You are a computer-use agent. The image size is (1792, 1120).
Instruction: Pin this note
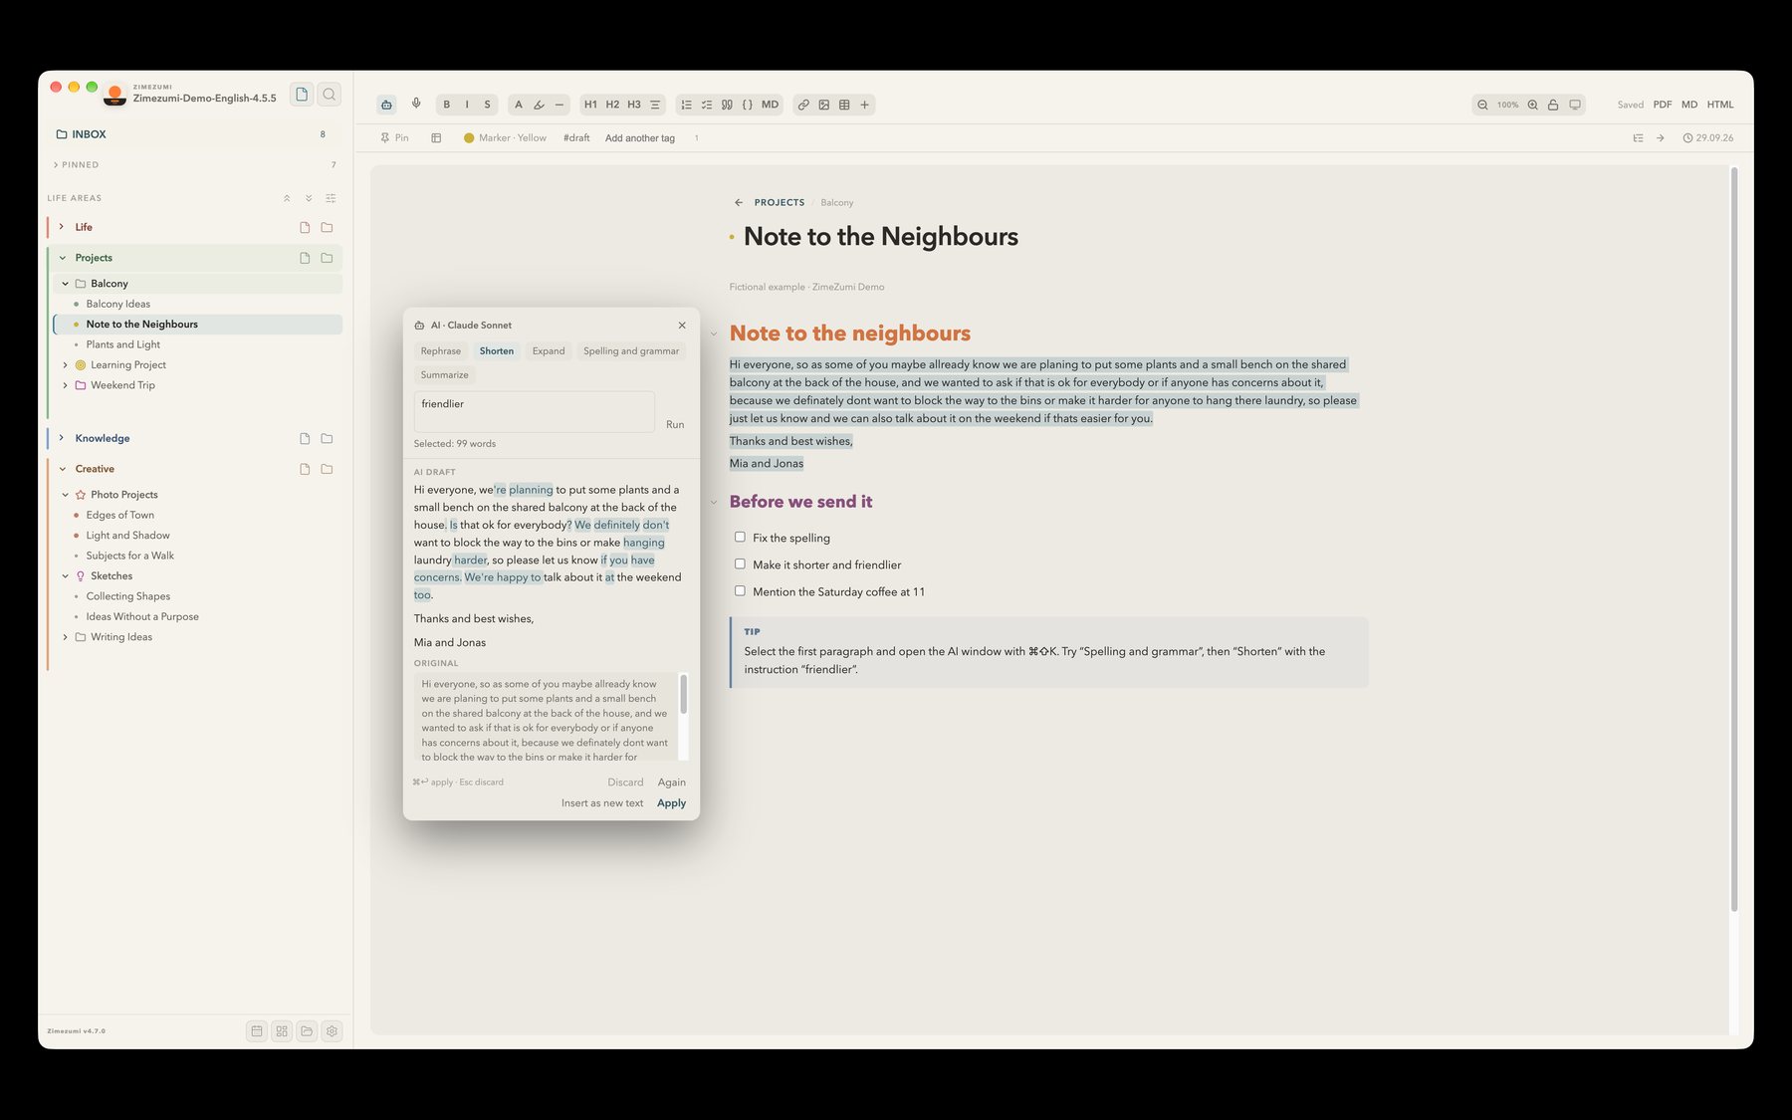(394, 138)
